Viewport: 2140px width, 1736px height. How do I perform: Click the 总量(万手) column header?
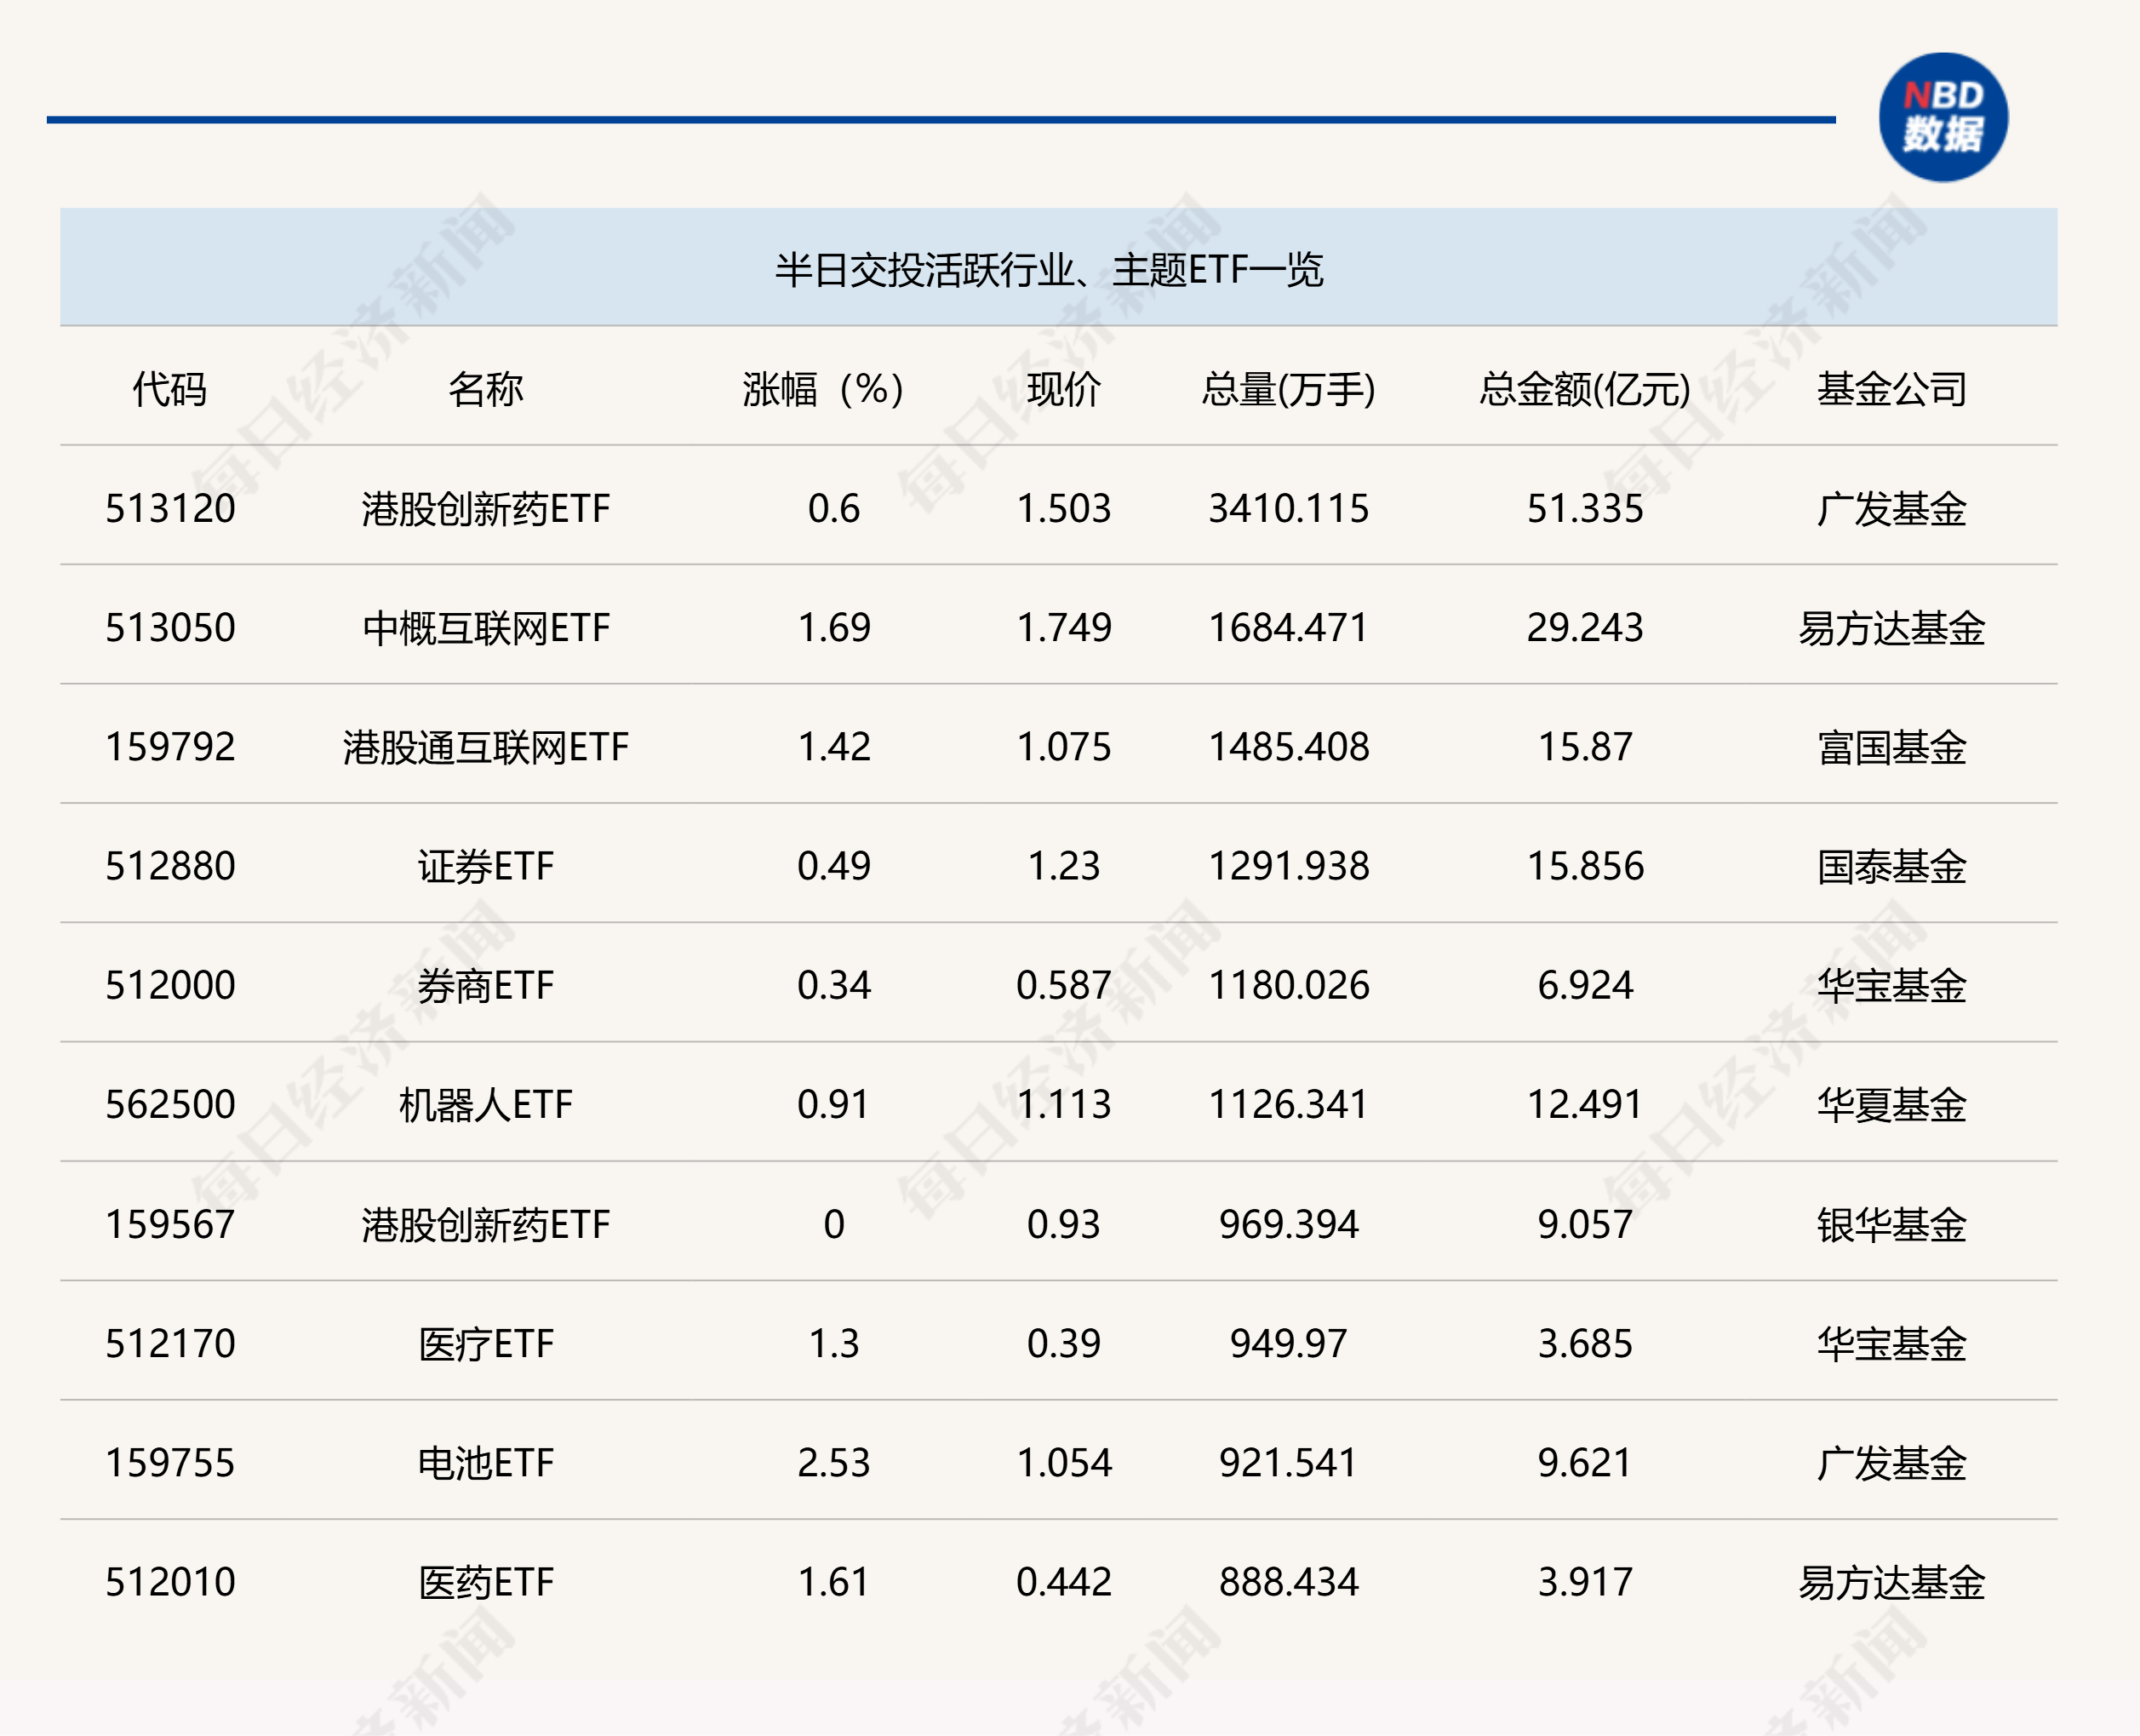pyautogui.click(x=1289, y=389)
